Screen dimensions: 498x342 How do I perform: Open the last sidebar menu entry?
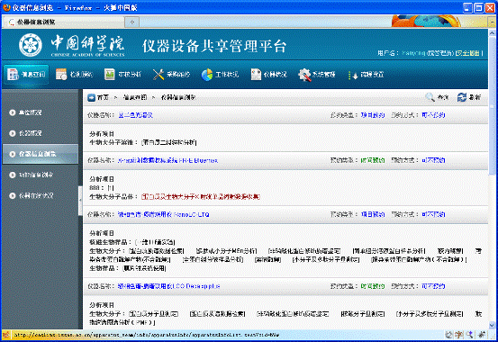(x=40, y=195)
